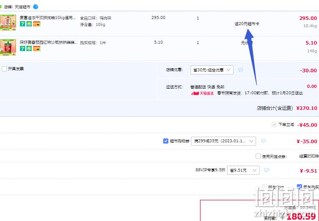Click the ¥-9.51 VIP discount amount
The image size is (319, 221).
click(x=309, y=171)
